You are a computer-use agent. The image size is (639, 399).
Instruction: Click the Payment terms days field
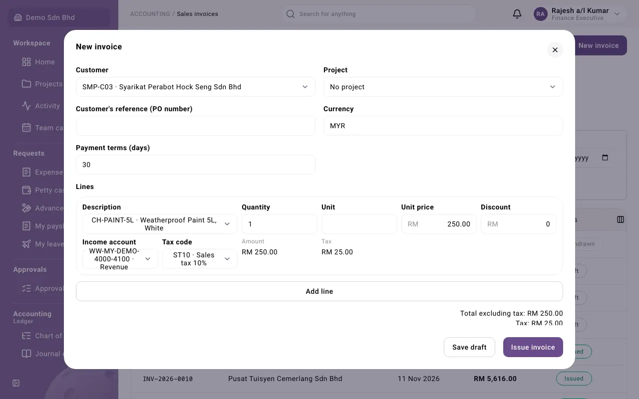click(x=196, y=165)
